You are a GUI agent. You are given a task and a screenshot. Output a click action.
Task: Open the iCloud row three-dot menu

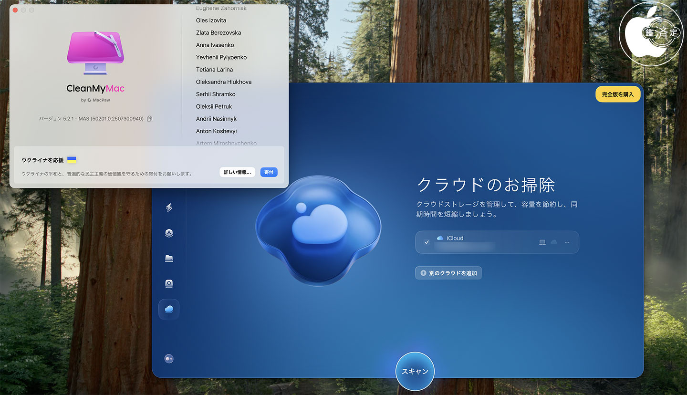[x=567, y=242]
